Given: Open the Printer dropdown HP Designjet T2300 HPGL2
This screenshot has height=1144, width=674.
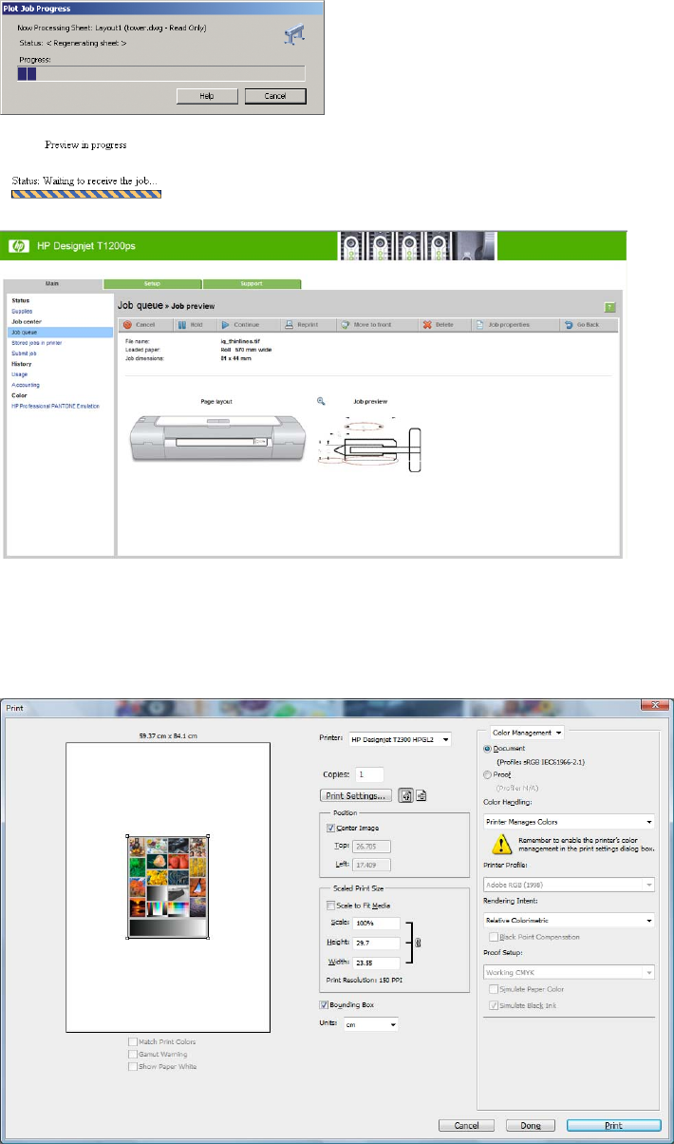Looking at the screenshot, I should click(400, 738).
